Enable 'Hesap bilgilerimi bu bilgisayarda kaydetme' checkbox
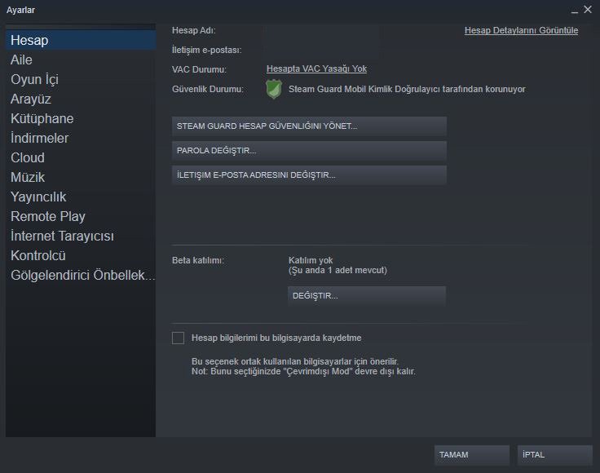Screen dimensions: 600x473 (x=178, y=338)
